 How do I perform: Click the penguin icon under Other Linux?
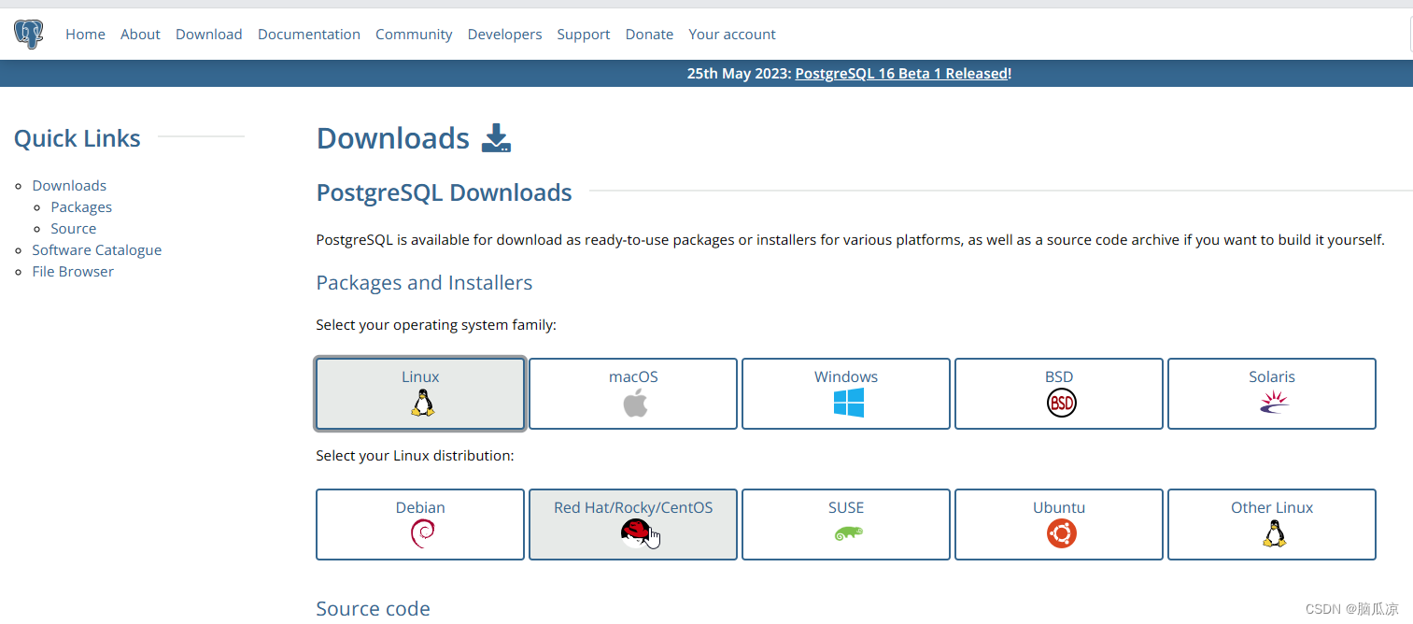pos(1274,533)
